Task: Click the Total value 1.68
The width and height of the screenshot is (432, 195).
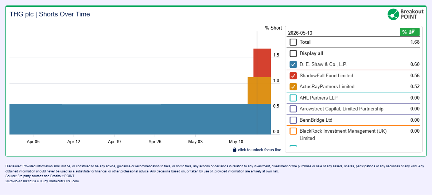Action: pyautogui.click(x=415, y=42)
